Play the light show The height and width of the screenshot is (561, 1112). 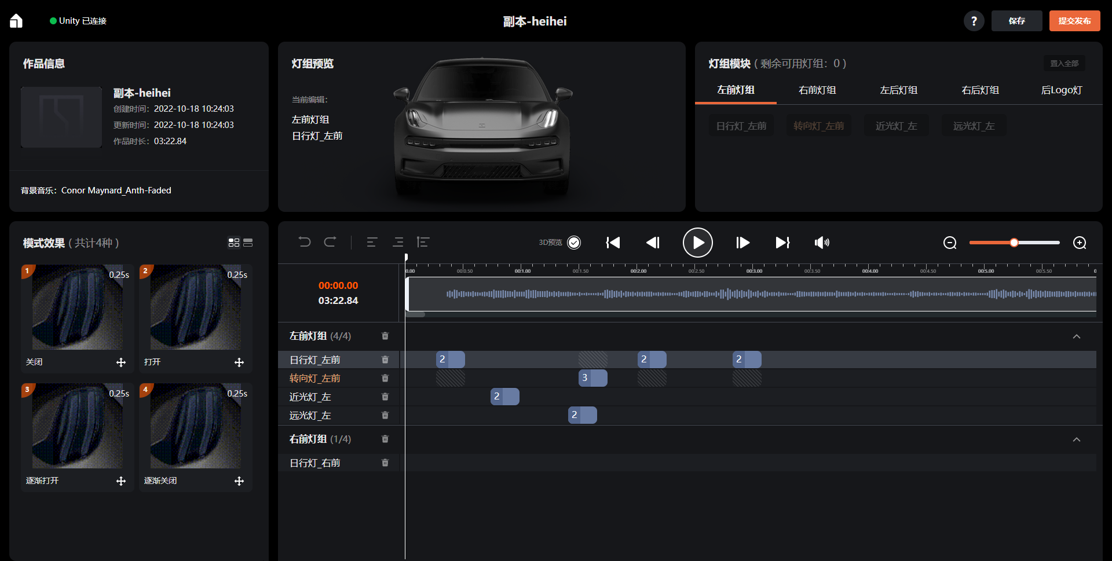click(x=698, y=243)
